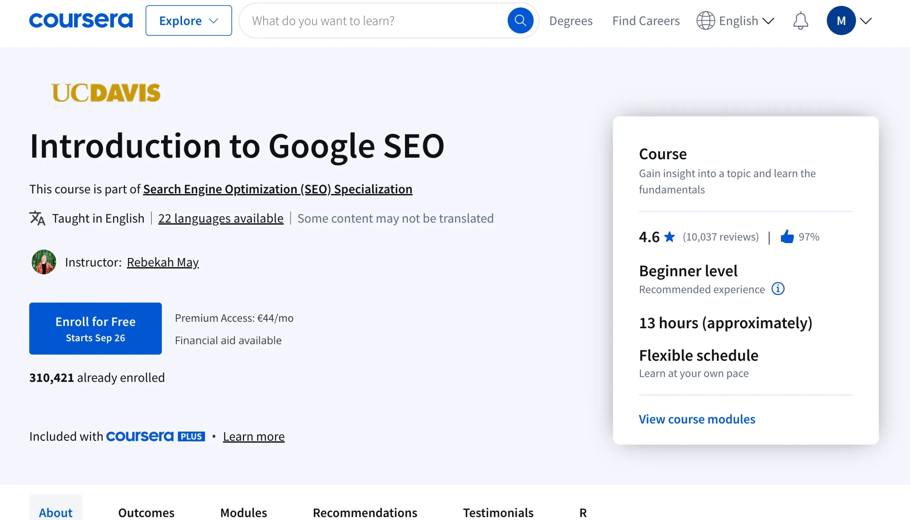The height and width of the screenshot is (520, 910).
Task: Click the UC Davis logo
Action: pos(106,93)
